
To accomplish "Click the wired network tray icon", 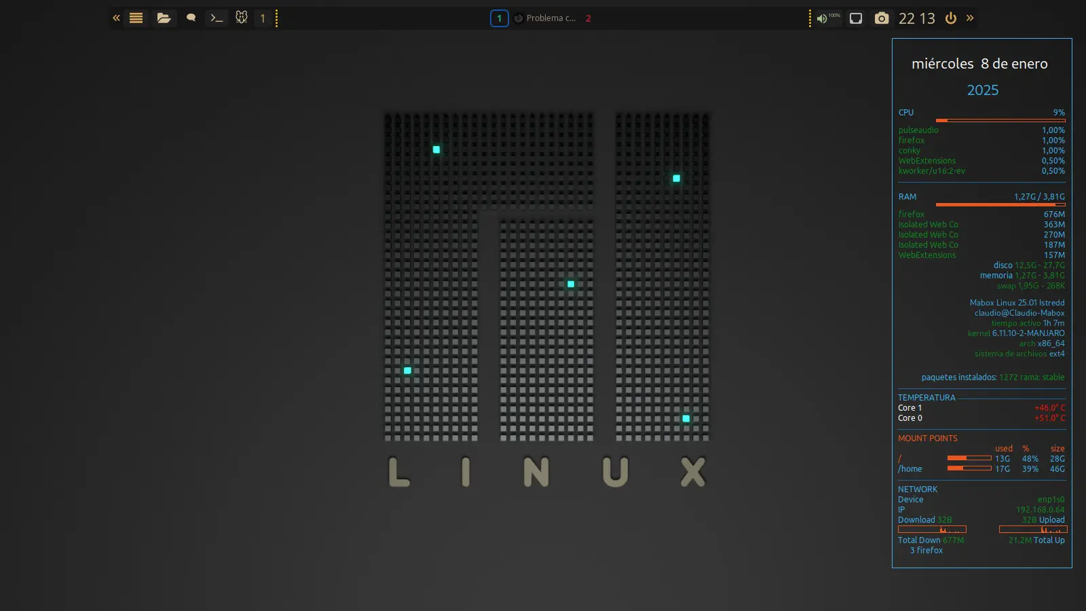I will click(856, 18).
